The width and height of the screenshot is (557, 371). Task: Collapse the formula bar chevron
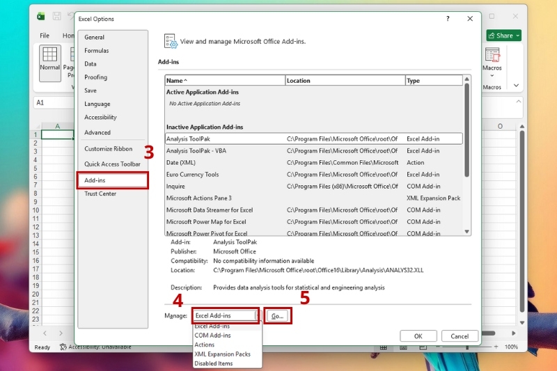(x=518, y=102)
